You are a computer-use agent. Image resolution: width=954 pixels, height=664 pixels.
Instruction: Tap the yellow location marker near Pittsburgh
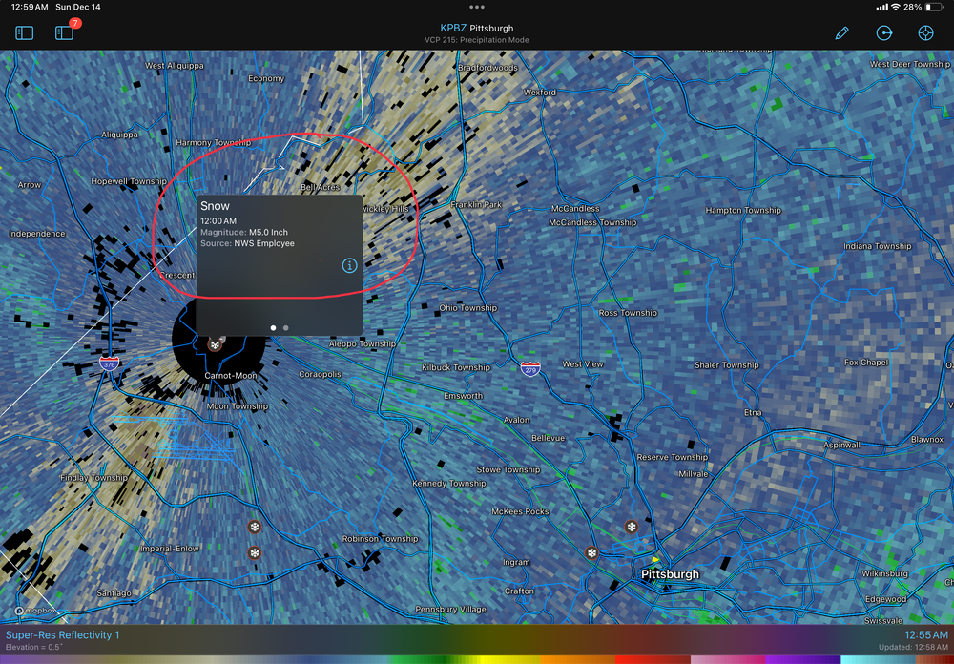[654, 559]
